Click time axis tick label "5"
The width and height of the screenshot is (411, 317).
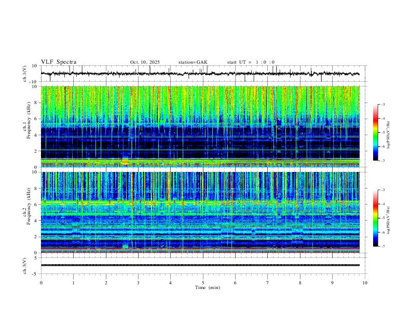click(203, 283)
